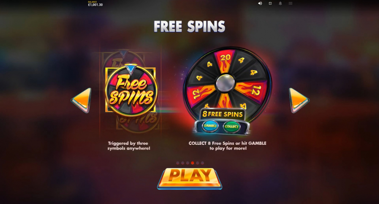Select the active fourth page dot
This screenshot has height=204, width=379.
193,163
